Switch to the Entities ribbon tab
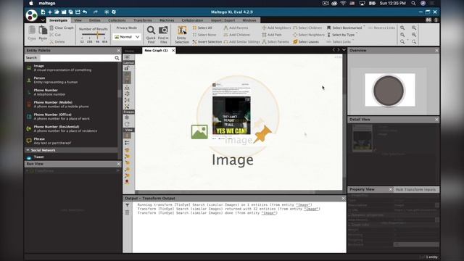Viewport: 464px width, 261px height. pos(95,20)
